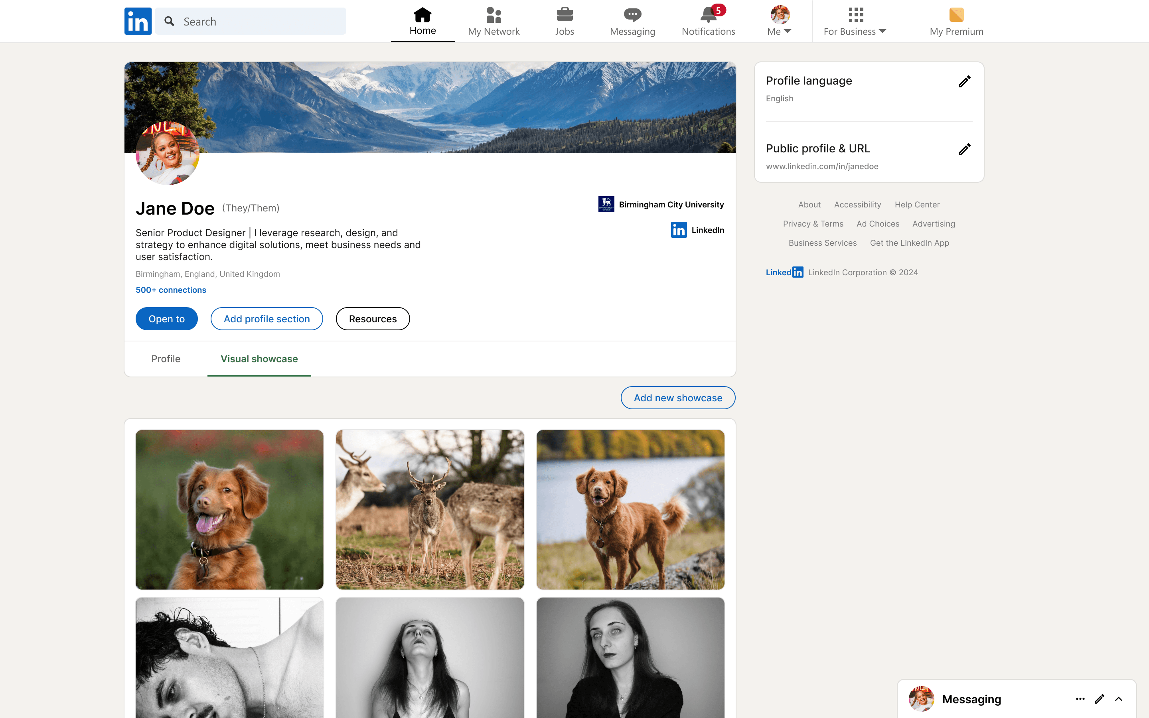The width and height of the screenshot is (1149, 718).
Task: Open the Advertising footer link
Action: pos(934,224)
